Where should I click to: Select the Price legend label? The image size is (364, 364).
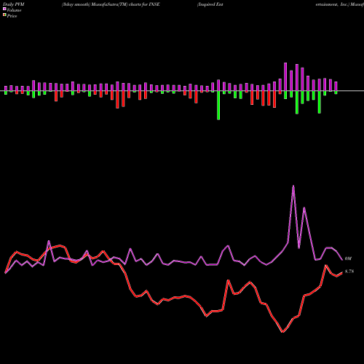click(12, 16)
